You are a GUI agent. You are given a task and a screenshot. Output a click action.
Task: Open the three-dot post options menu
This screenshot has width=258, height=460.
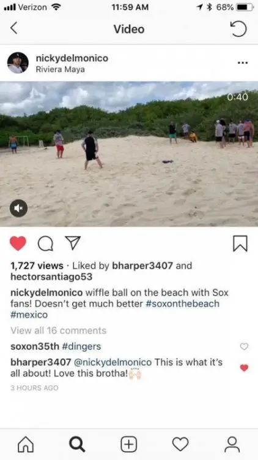tap(243, 63)
